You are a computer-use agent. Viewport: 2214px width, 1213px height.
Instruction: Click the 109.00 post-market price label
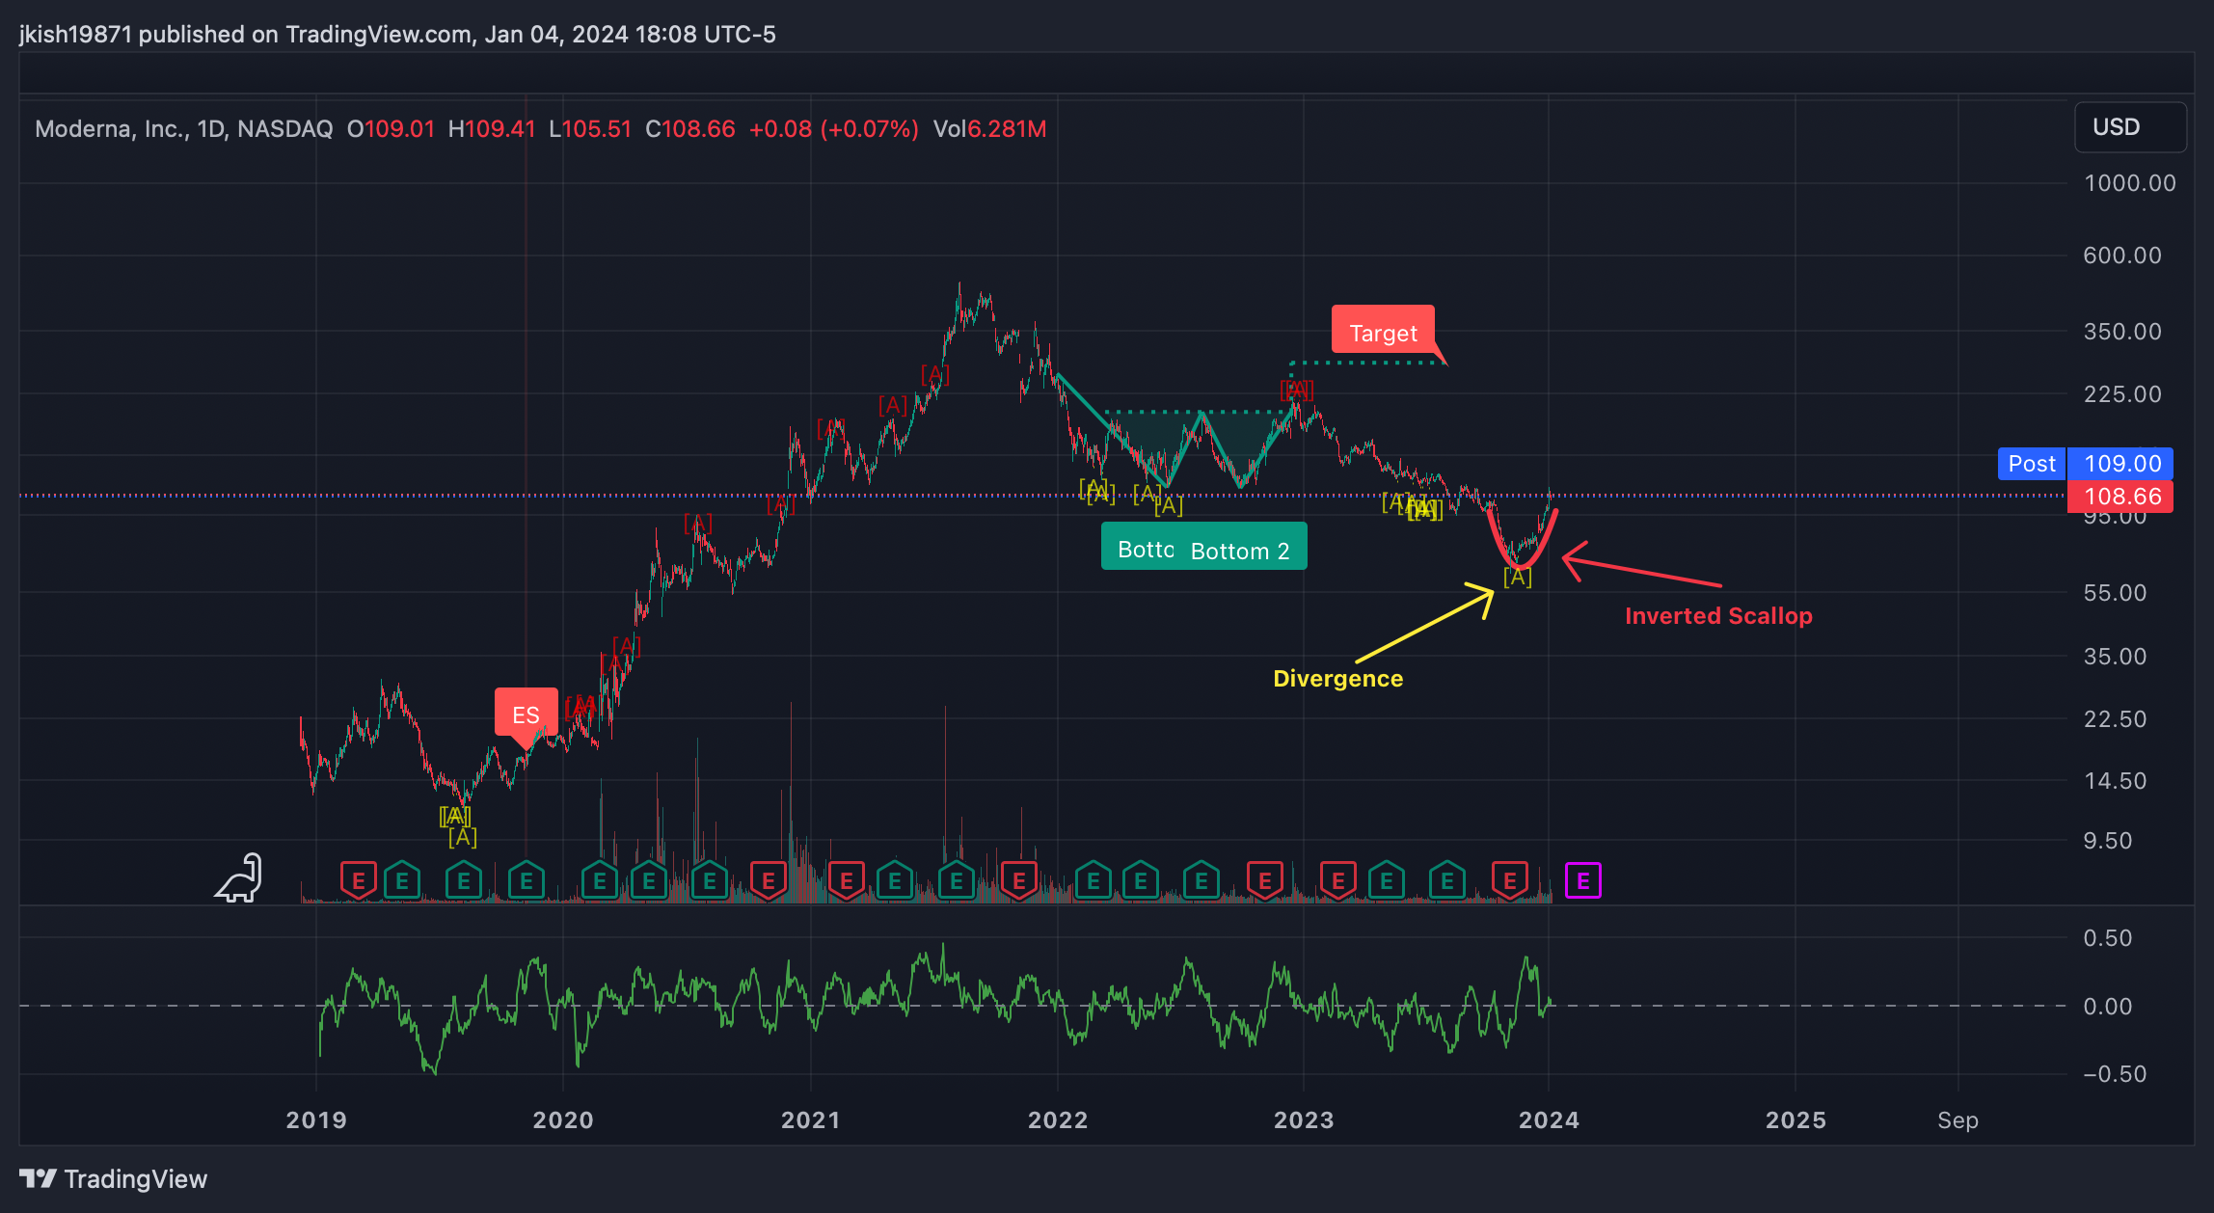coord(2121,464)
